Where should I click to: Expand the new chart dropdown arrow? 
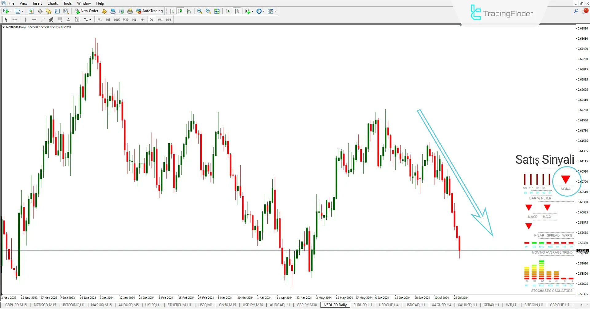11,11
